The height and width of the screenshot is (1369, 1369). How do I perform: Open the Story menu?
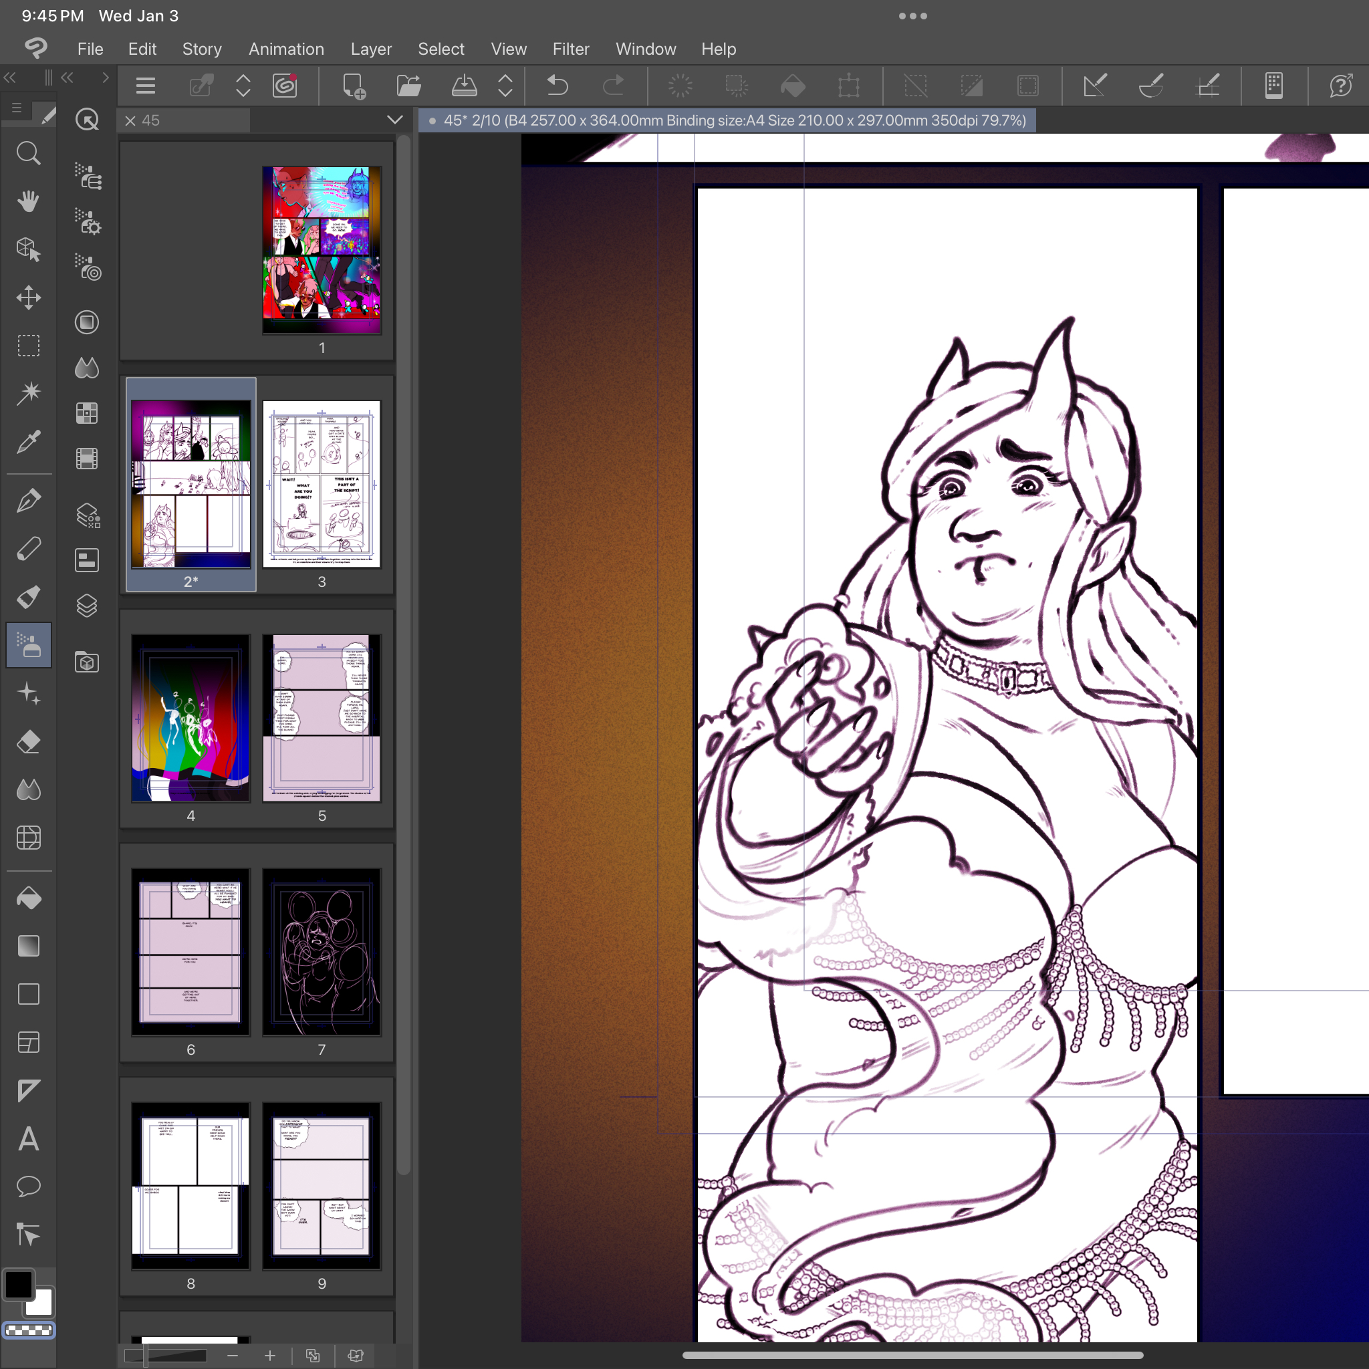[202, 49]
